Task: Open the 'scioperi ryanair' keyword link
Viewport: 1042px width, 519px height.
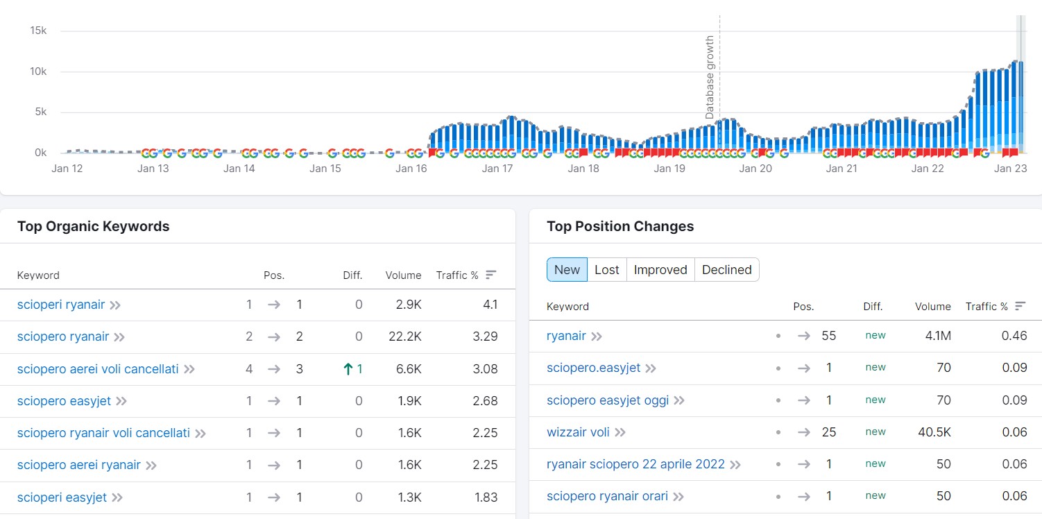Action: click(x=61, y=305)
